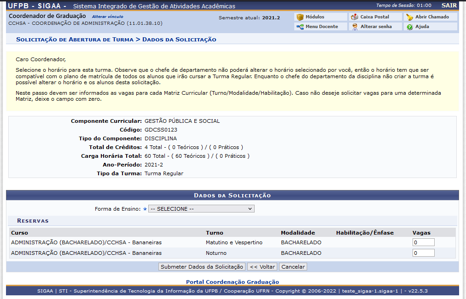Click the CCHSA Coordenação de Administração text

(85, 23)
